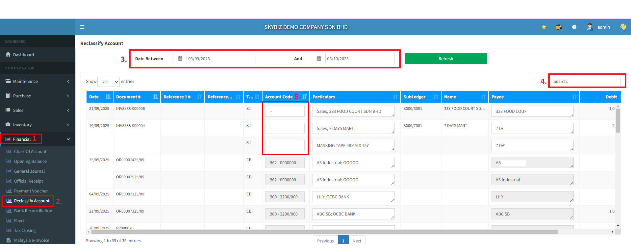The height and width of the screenshot is (252, 631).
Task: Click the hamburger menu icon in header
Action: coord(82,27)
